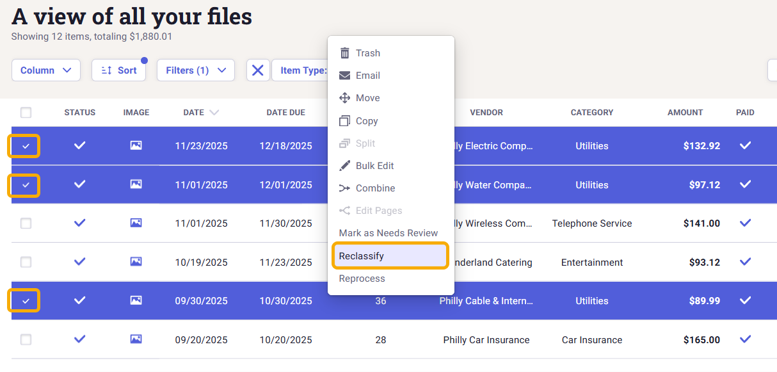Open image for Philly Car Insurance row
Image resolution: width=777 pixels, height=372 pixels.
pyautogui.click(x=136, y=339)
